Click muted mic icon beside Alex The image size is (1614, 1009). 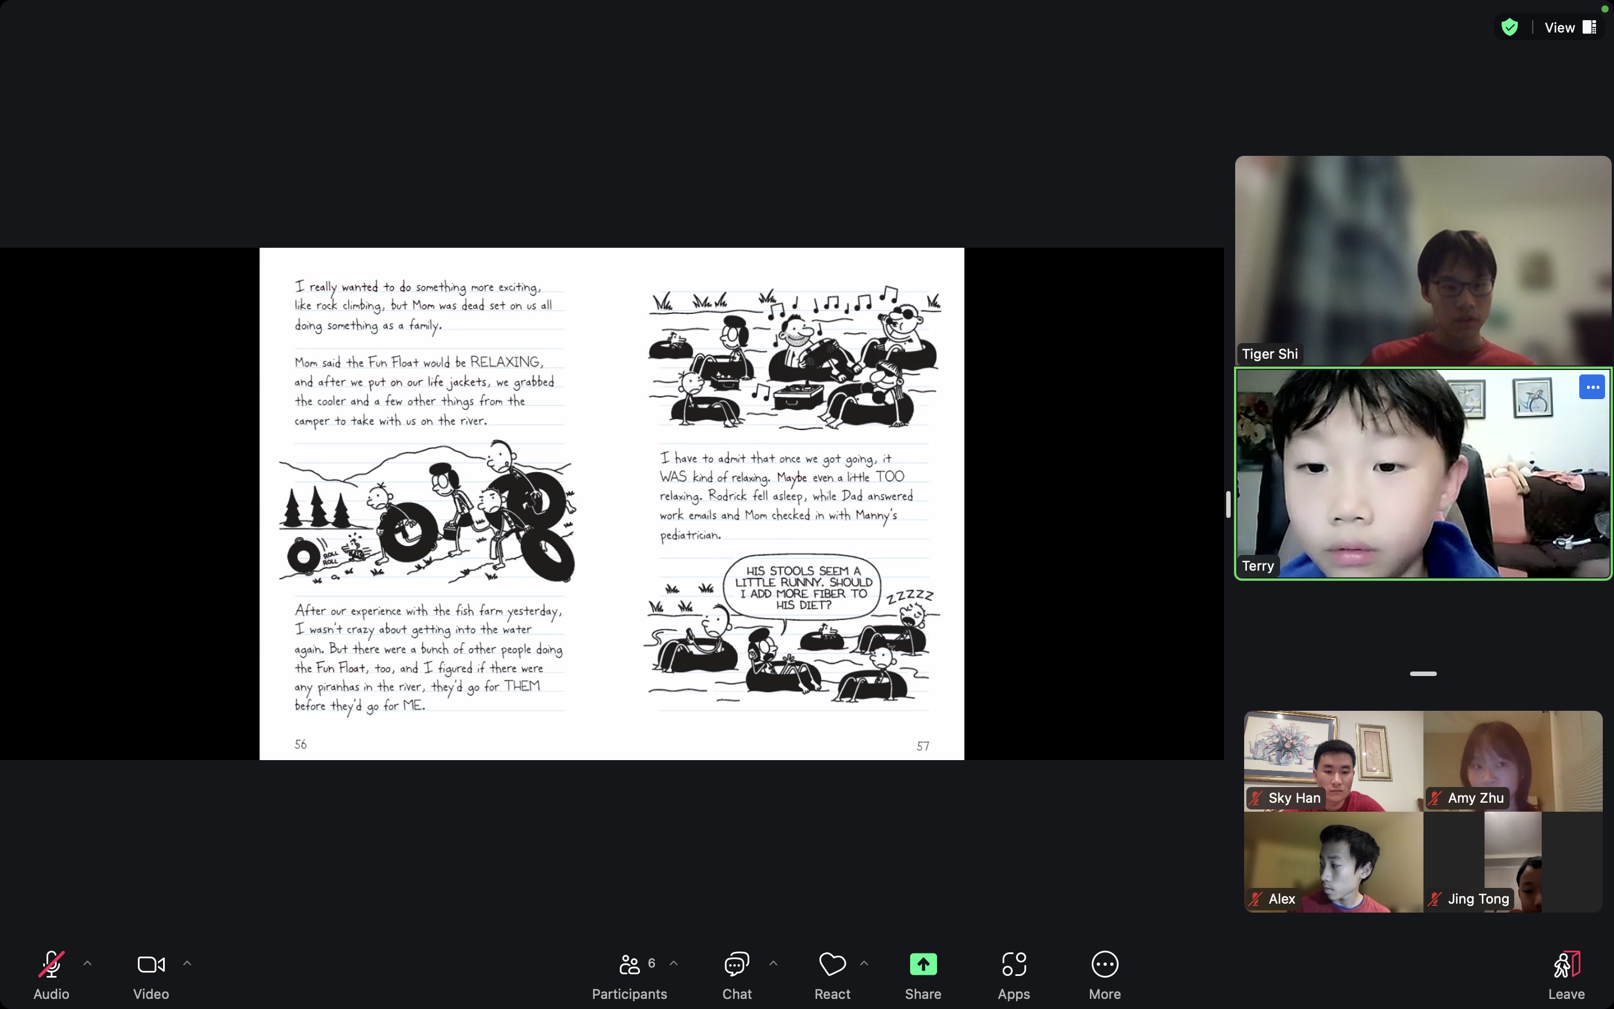(1256, 899)
